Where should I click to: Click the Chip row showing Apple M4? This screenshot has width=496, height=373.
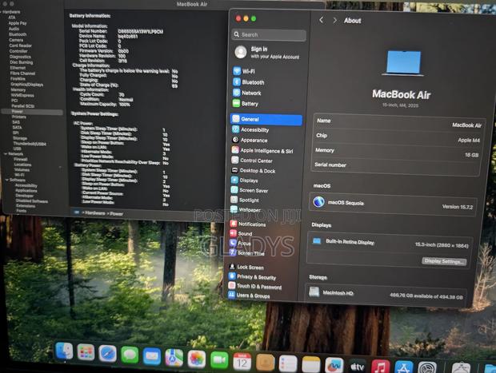pos(398,137)
